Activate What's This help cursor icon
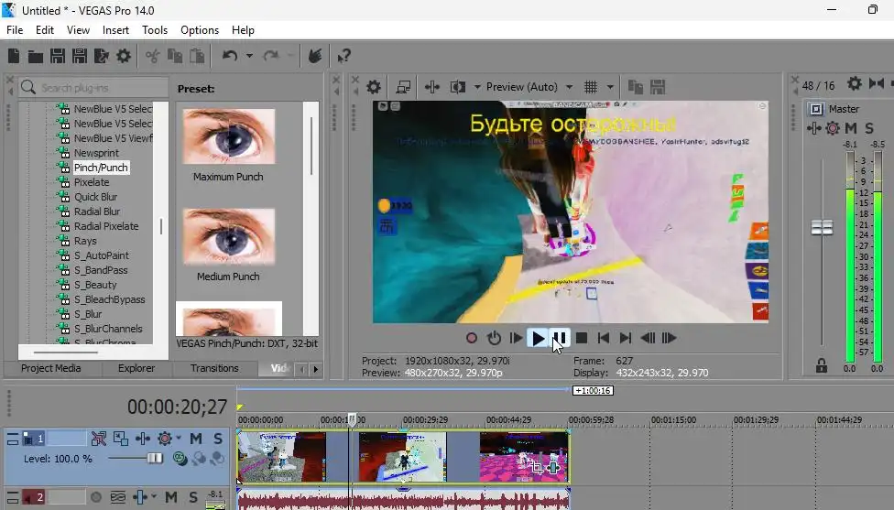Image resolution: width=894 pixels, height=510 pixels. pos(343,56)
